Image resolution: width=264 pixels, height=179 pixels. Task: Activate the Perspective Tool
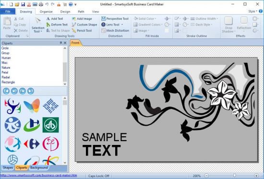(115, 19)
